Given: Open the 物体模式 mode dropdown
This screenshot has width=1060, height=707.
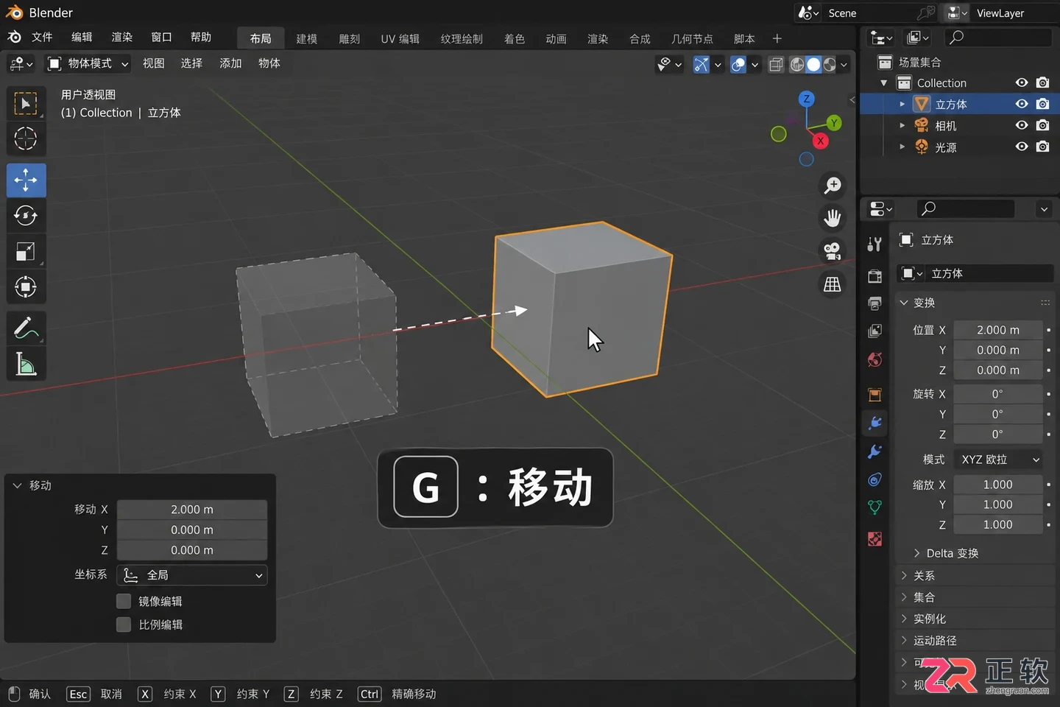Looking at the screenshot, I should (x=87, y=63).
